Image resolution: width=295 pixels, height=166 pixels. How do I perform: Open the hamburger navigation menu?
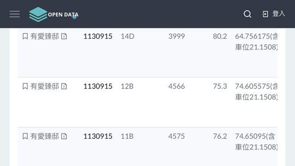click(x=15, y=14)
